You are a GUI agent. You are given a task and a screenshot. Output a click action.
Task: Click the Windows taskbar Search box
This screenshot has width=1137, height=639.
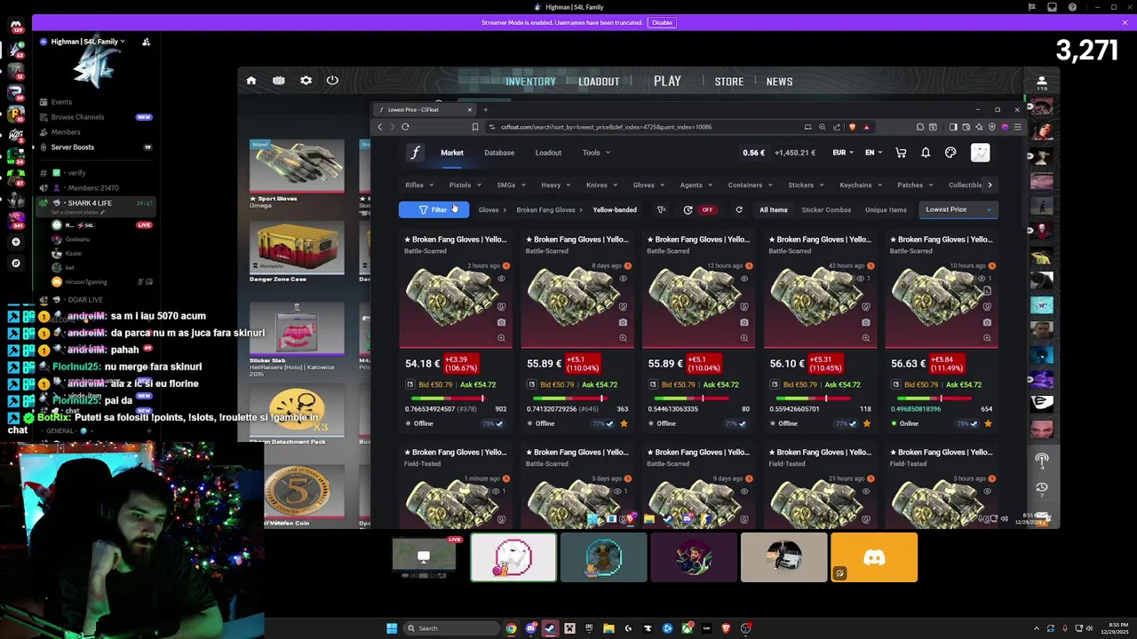click(449, 628)
